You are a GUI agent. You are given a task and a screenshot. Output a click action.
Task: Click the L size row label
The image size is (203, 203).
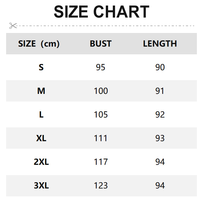(41, 114)
